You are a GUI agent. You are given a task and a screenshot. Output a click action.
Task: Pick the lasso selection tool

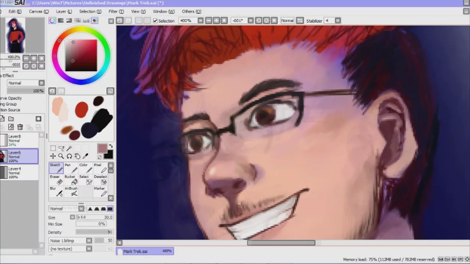pyautogui.click(x=61, y=148)
